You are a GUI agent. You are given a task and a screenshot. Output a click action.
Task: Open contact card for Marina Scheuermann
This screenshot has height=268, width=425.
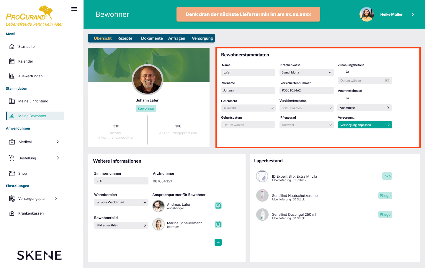coord(218,224)
